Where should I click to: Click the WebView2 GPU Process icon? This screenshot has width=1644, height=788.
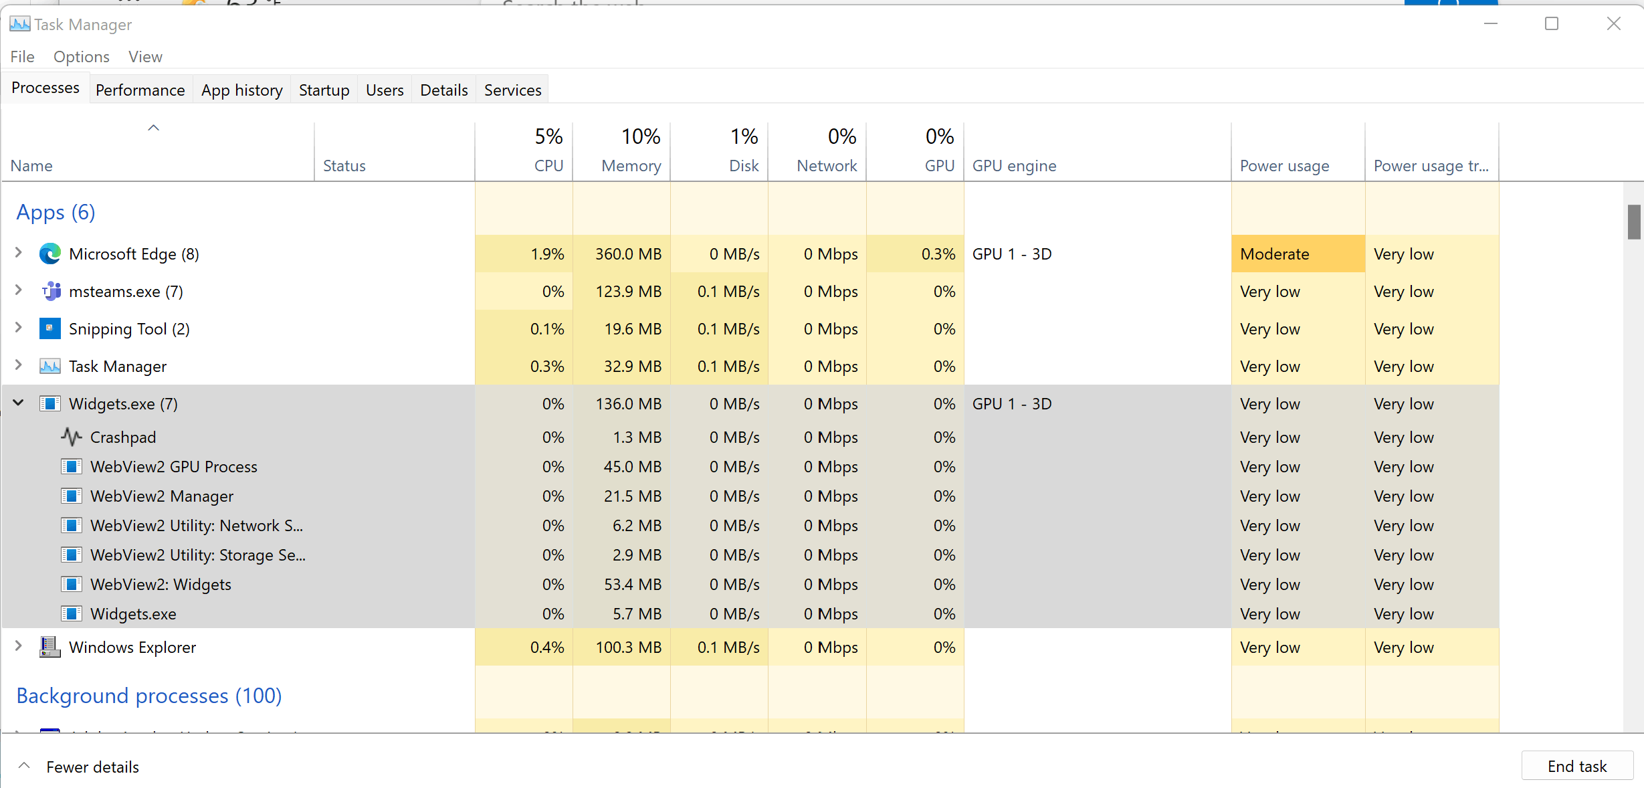click(x=72, y=467)
